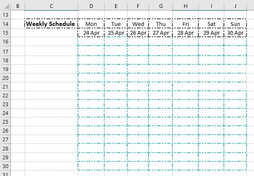The image size is (254, 176).
Task: Select row 20 header
Action: tap(5, 78)
